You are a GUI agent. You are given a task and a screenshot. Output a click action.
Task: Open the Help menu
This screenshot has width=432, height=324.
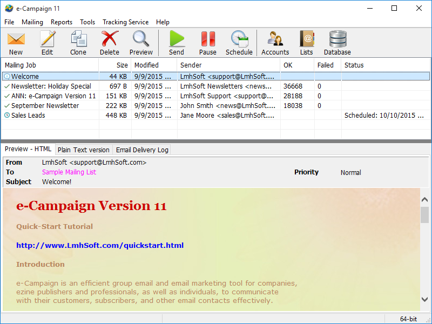click(x=163, y=22)
